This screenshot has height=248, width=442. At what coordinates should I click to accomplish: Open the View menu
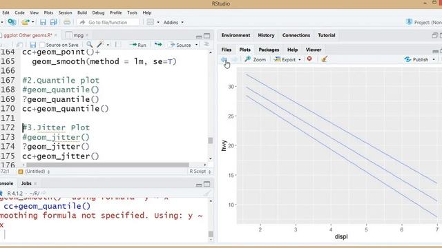click(34, 12)
